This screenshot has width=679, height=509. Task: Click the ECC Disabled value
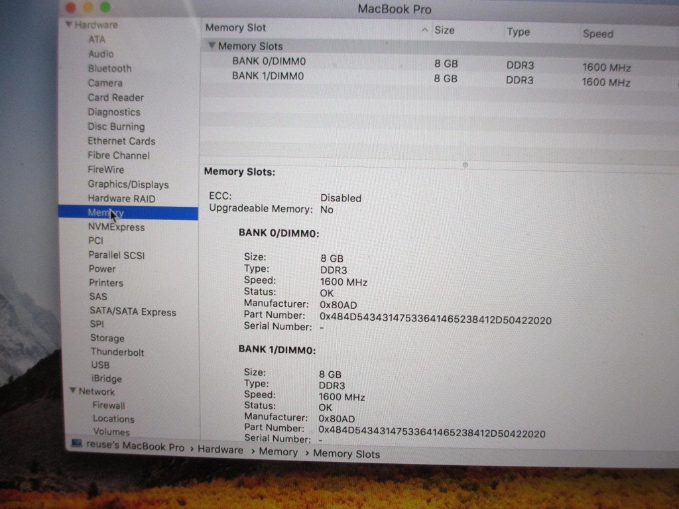(x=340, y=198)
